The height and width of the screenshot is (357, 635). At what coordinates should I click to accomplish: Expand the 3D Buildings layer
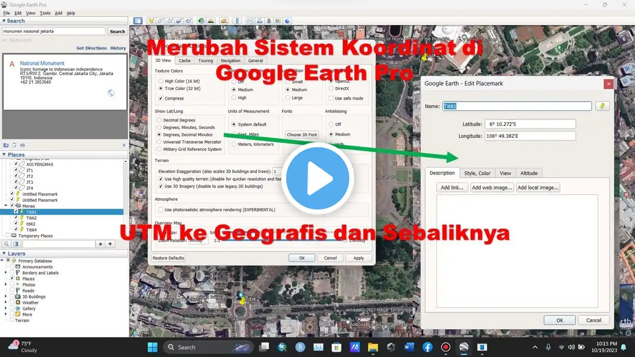6,297
